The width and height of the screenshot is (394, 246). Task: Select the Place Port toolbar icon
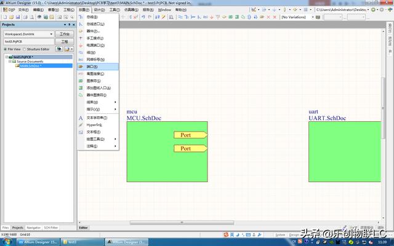[262, 17]
